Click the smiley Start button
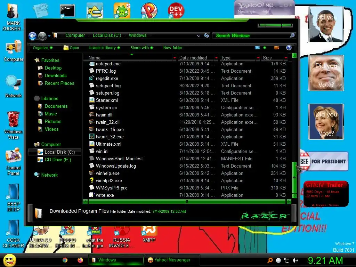 tap(9, 260)
